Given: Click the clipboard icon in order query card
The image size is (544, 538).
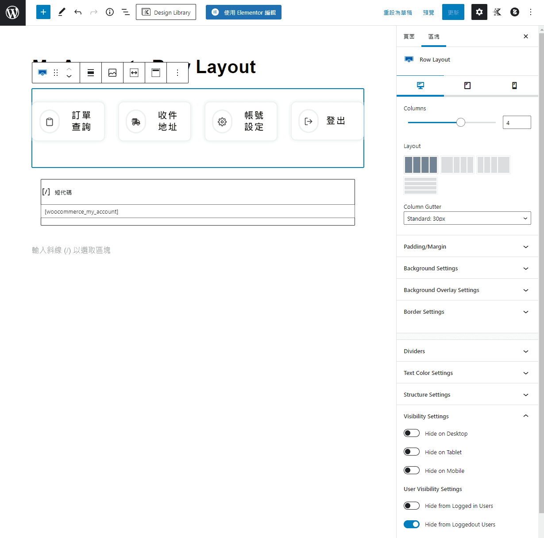Looking at the screenshot, I should tap(50, 121).
